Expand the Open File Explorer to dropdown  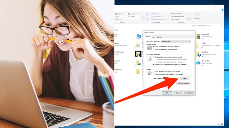[x=176, y=41]
